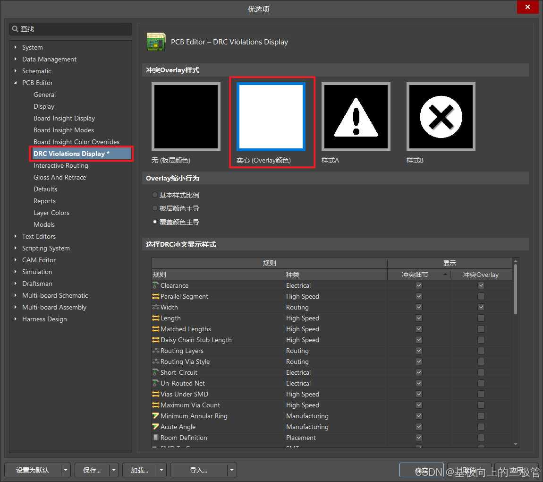Click the Save... button

pyautogui.click(x=92, y=470)
